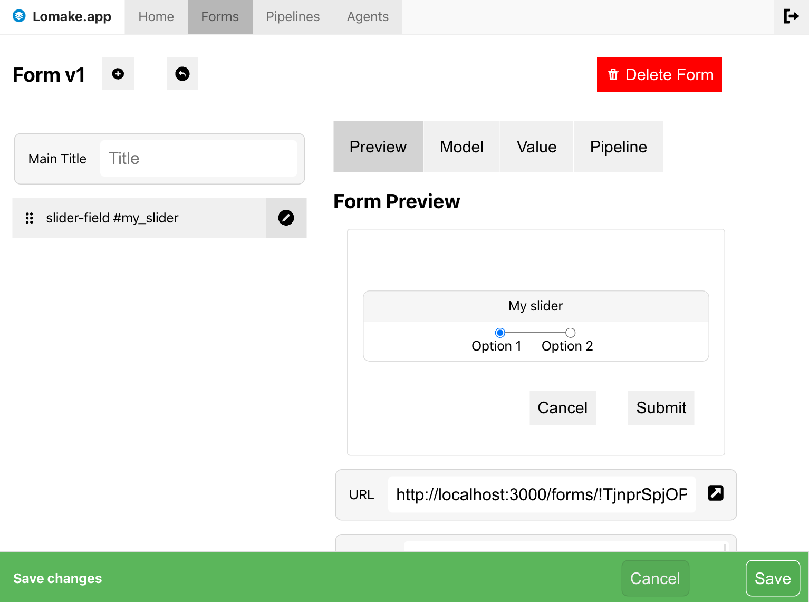The height and width of the screenshot is (602, 809).
Task: Open Agents navigation item
Action: [368, 17]
